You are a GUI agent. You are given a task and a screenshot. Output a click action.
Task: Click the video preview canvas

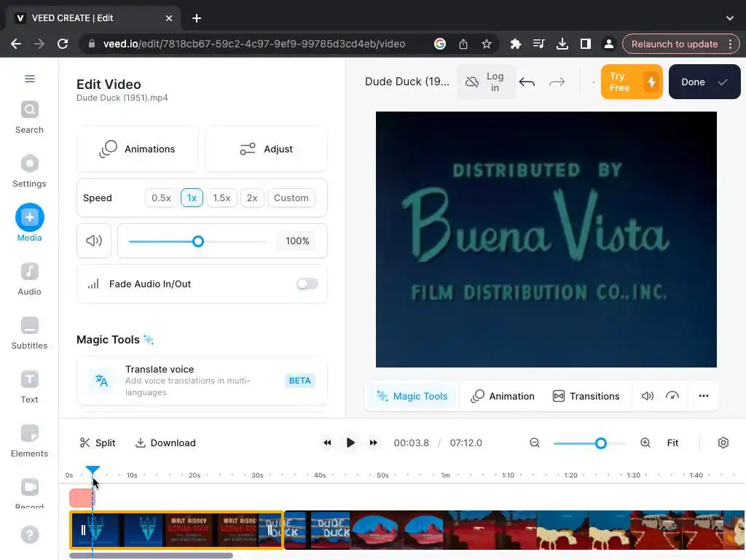point(546,239)
